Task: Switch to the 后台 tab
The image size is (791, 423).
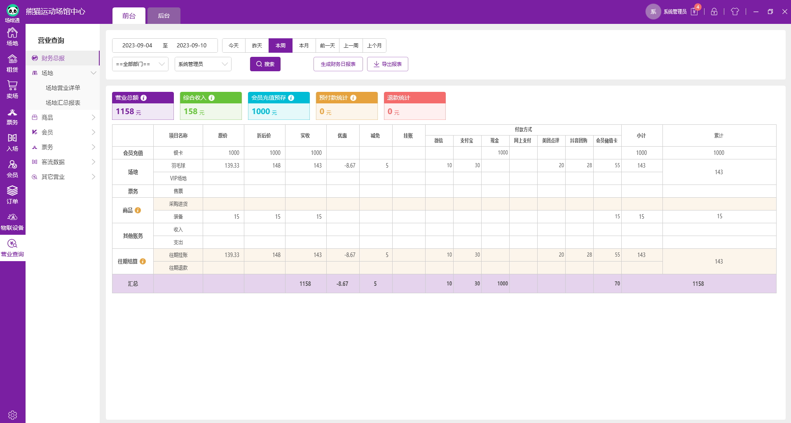Action: (x=164, y=16)
